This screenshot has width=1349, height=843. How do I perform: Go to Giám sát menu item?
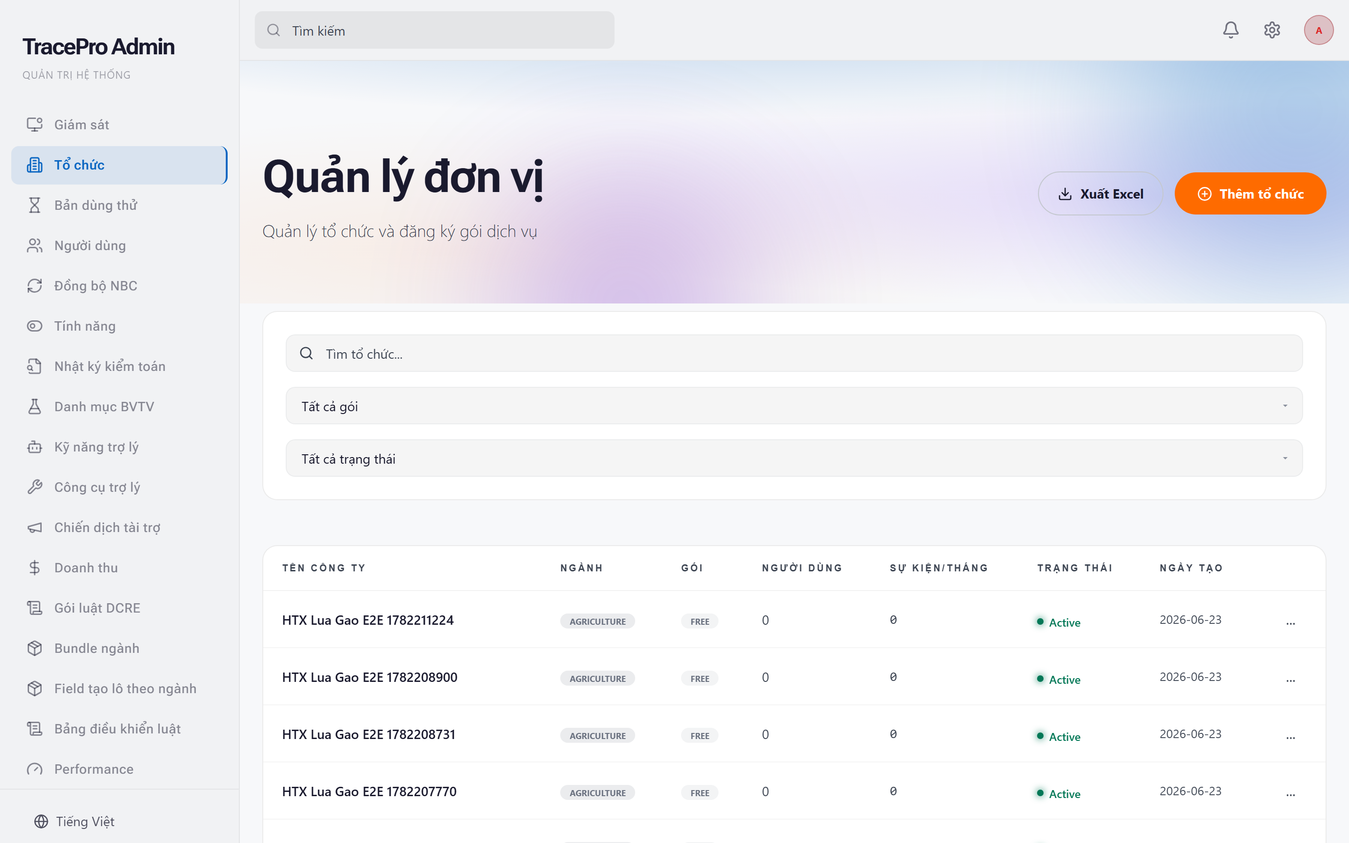[x=119, y=124]
